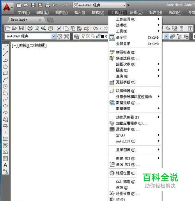This screenshot has width=195, height=201.
Task: Select the Spline tool
Action: click(x=5, y=99)
